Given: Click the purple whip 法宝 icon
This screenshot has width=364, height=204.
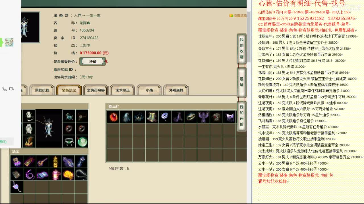Looking at the screenshot, I should coord(30,175).
